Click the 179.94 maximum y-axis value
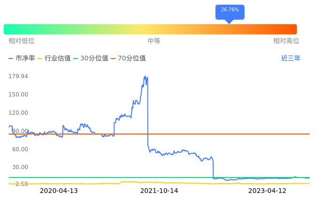 point(18,76)
